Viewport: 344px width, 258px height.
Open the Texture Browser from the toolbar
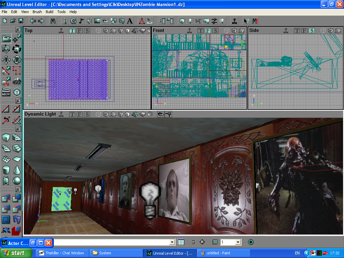[97, 21]
